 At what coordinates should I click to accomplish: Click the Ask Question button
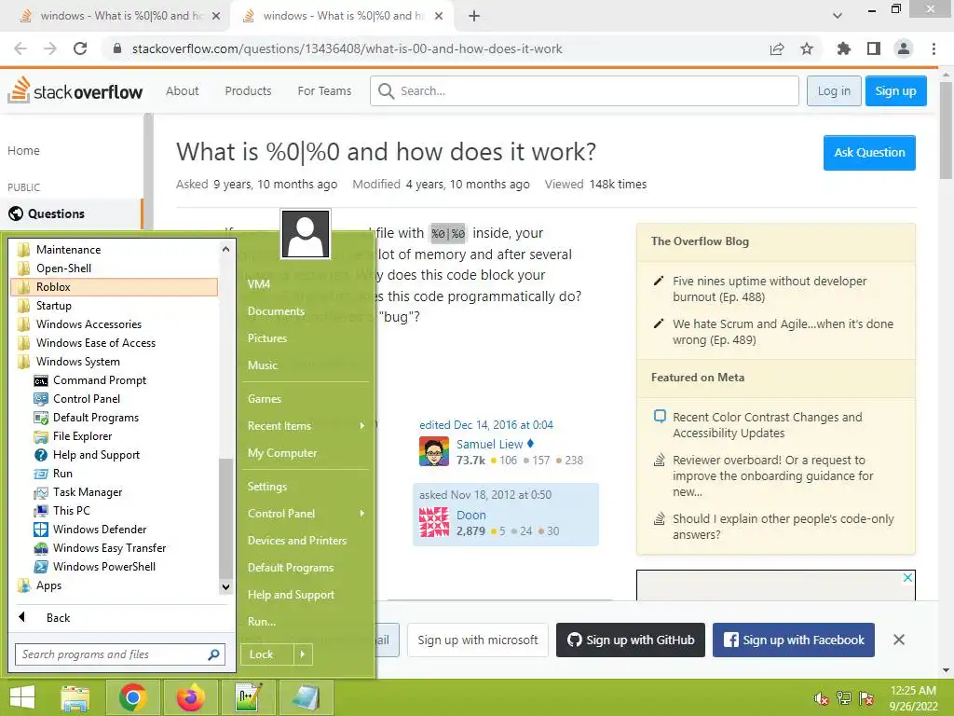pyautogui.click(x=869, y=153)
